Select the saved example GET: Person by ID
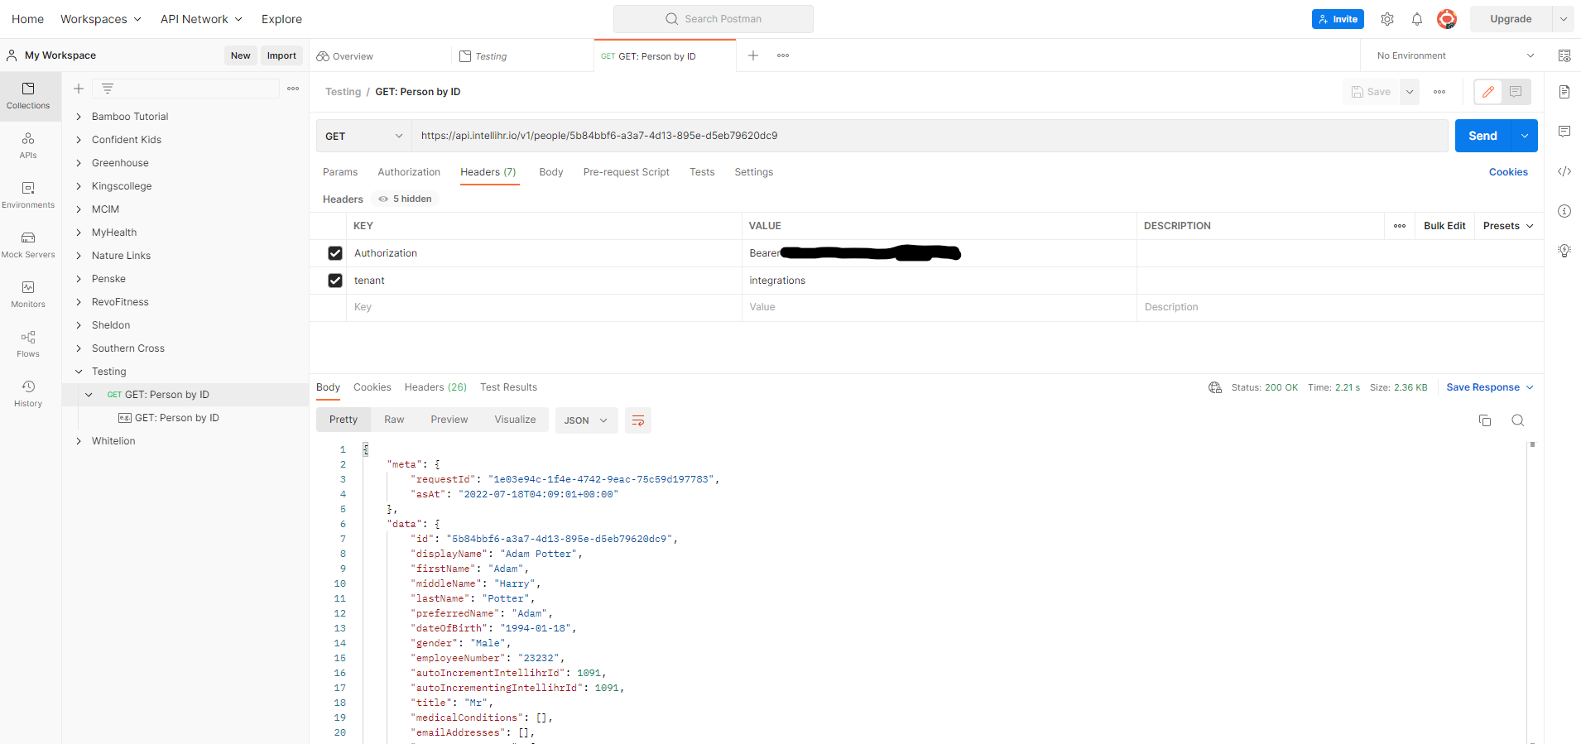This screenshot has width=1581, height=744. [176, 418]
